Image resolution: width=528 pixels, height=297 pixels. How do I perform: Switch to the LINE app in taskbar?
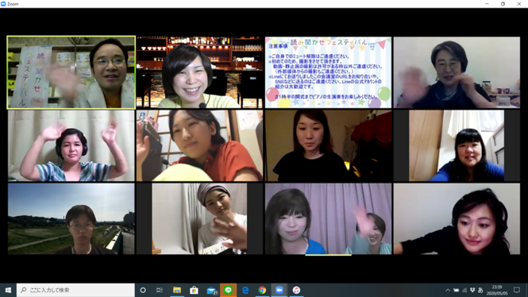click(x=229, y=290)
